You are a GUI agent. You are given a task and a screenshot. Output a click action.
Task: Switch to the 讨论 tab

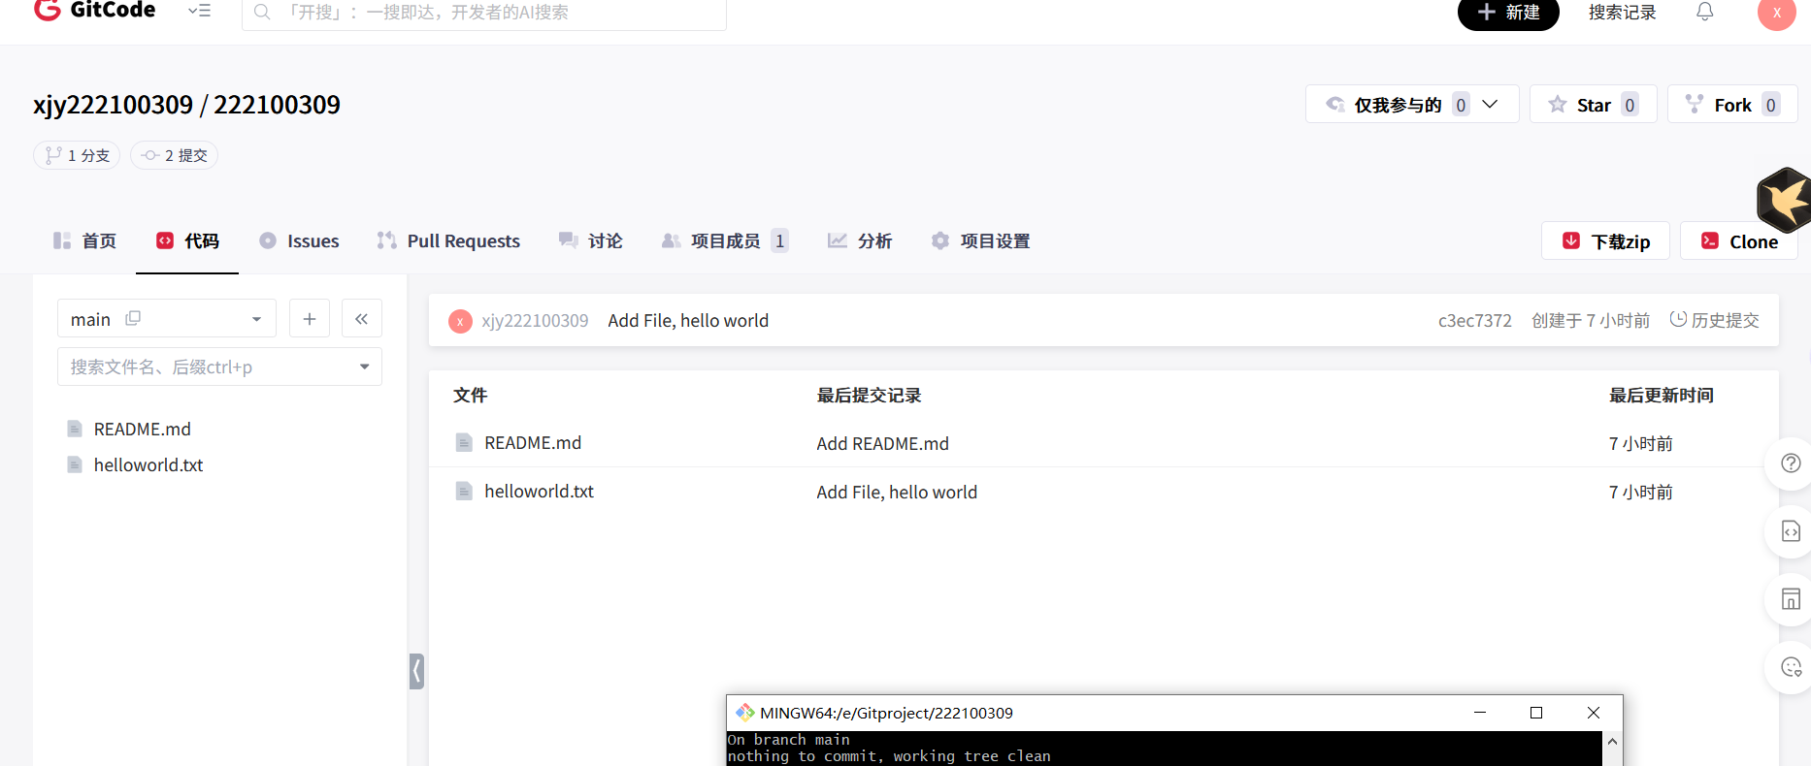click(590, 240)
